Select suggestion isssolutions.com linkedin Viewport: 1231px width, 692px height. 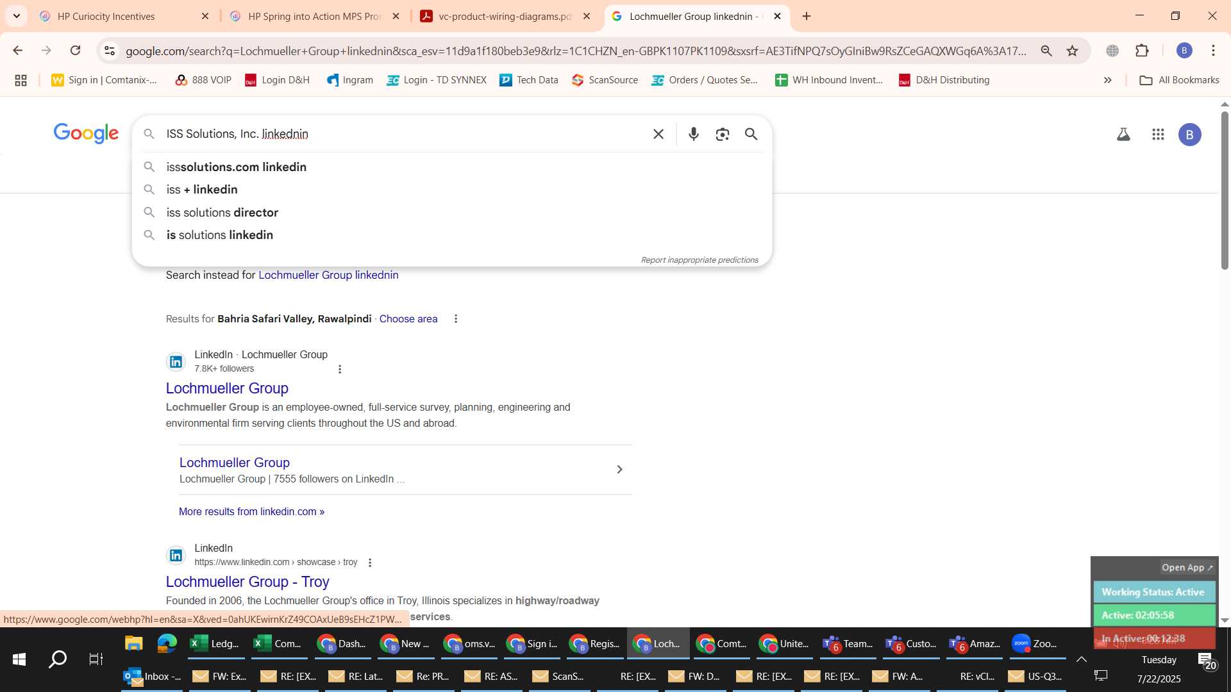coord(452,167)
